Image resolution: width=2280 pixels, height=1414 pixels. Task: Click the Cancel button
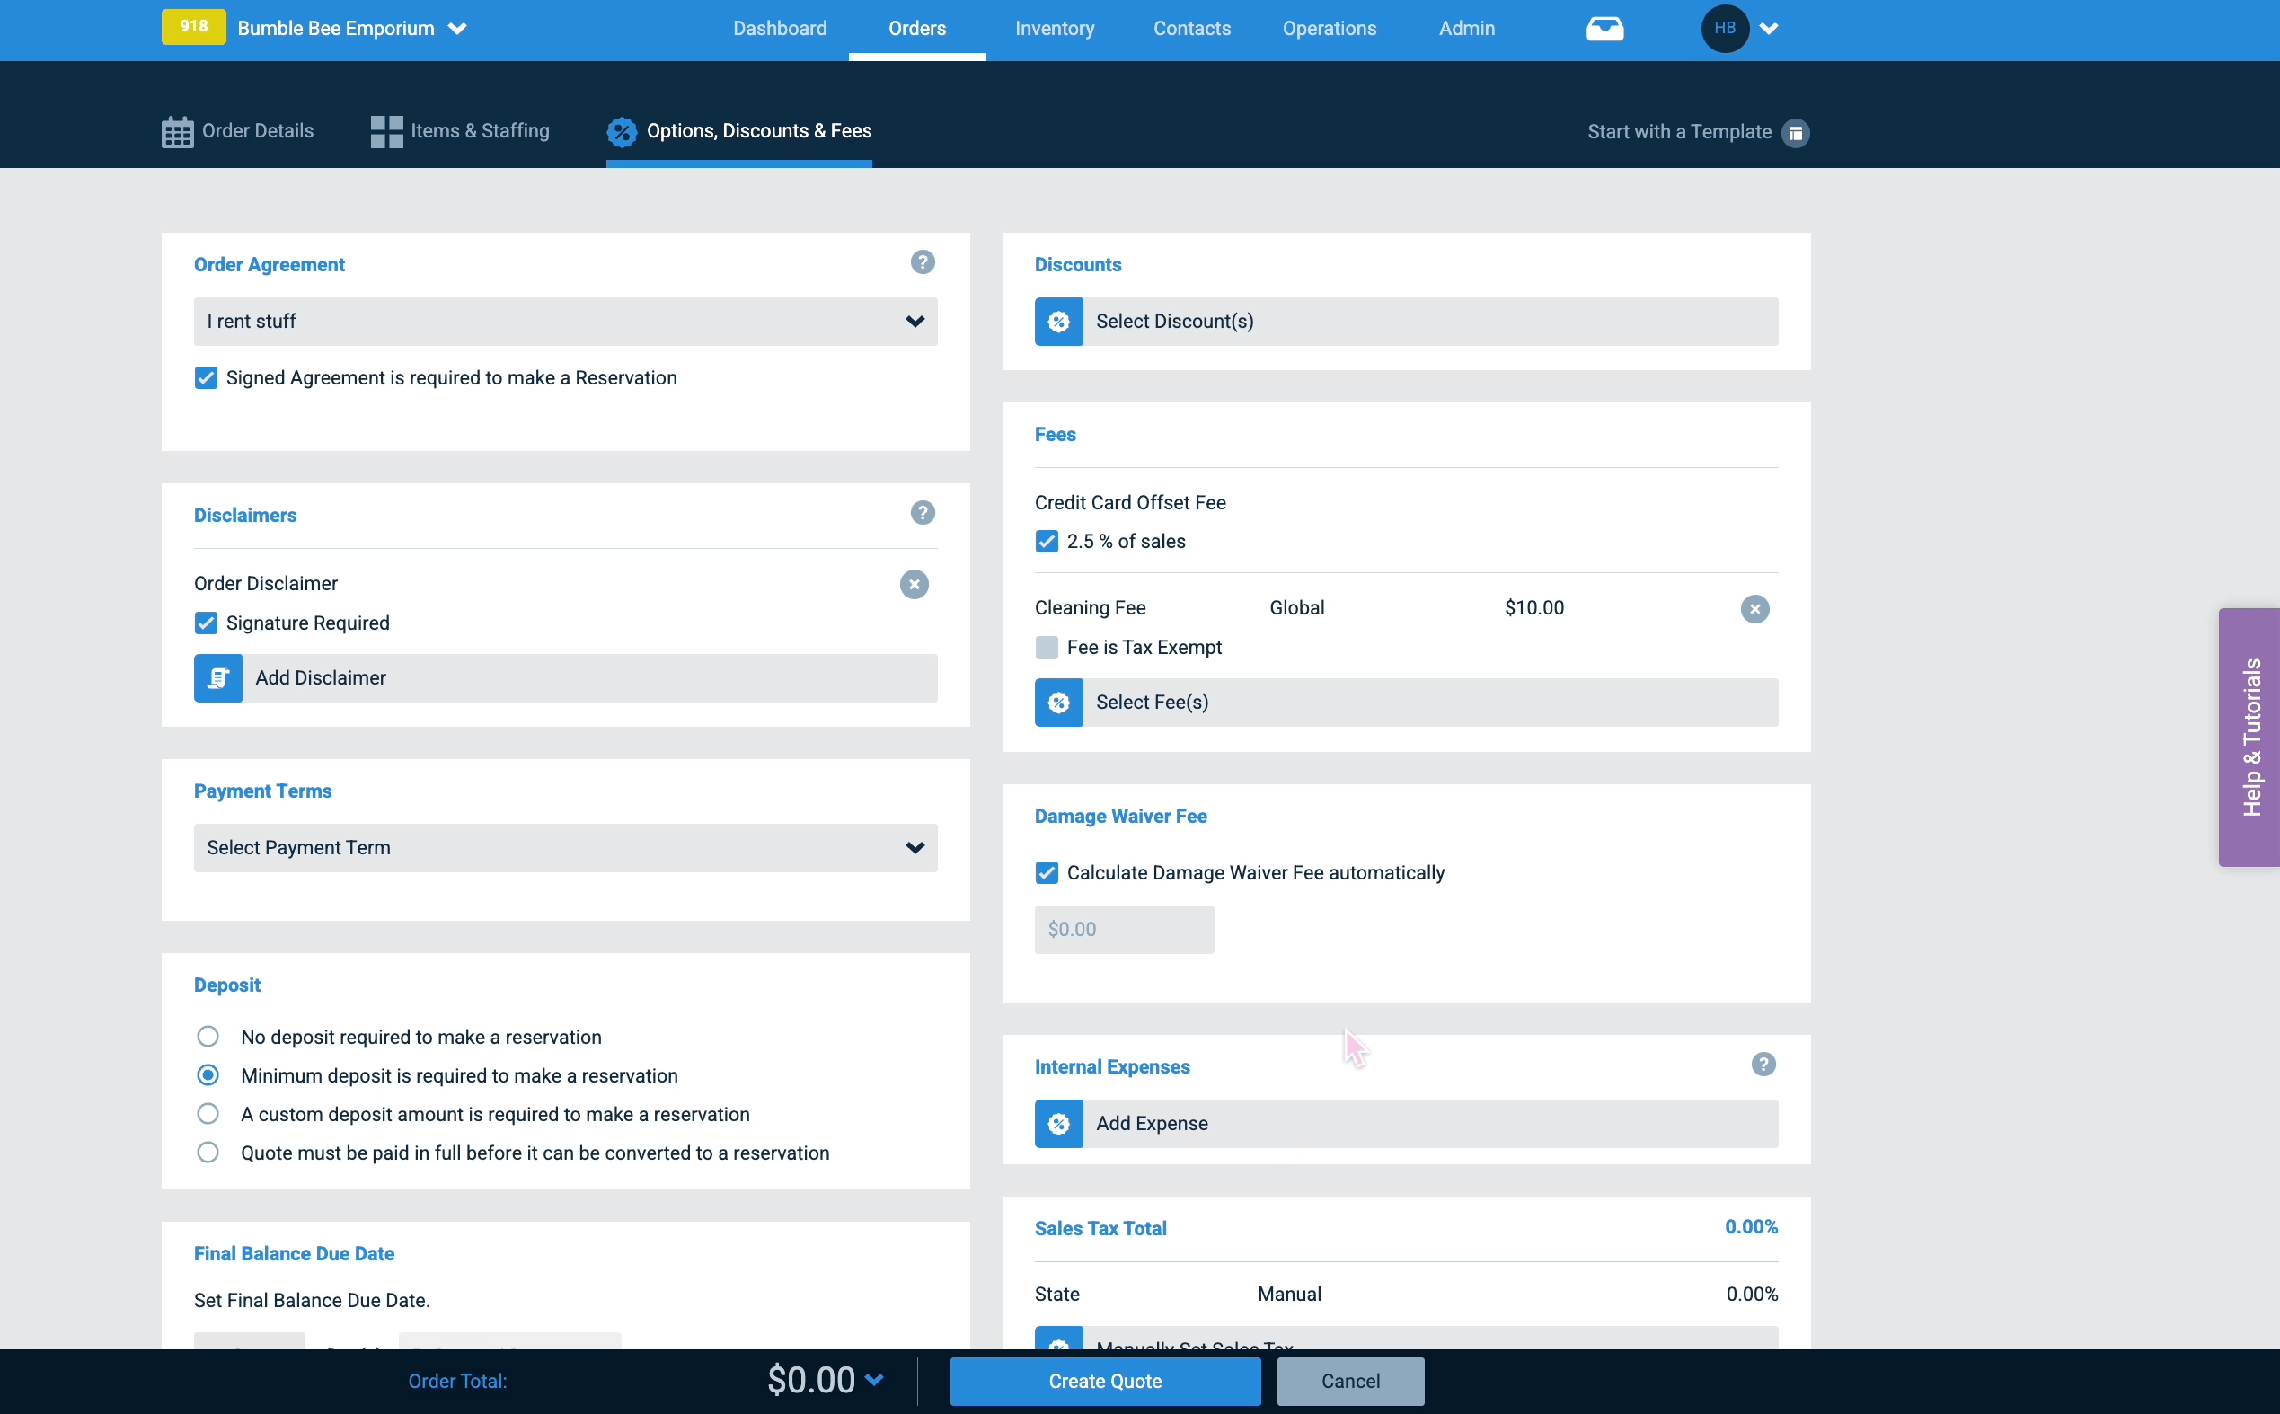1350,1383
